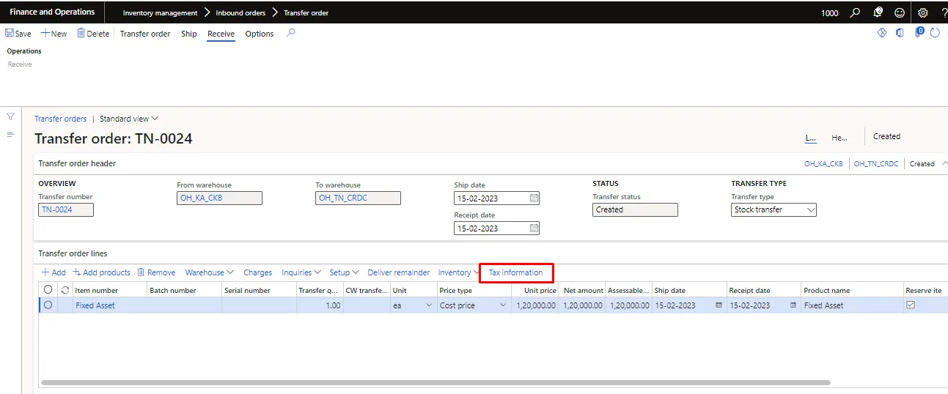Open the Warehouse menu in lines toolbar

pos(210,272)
